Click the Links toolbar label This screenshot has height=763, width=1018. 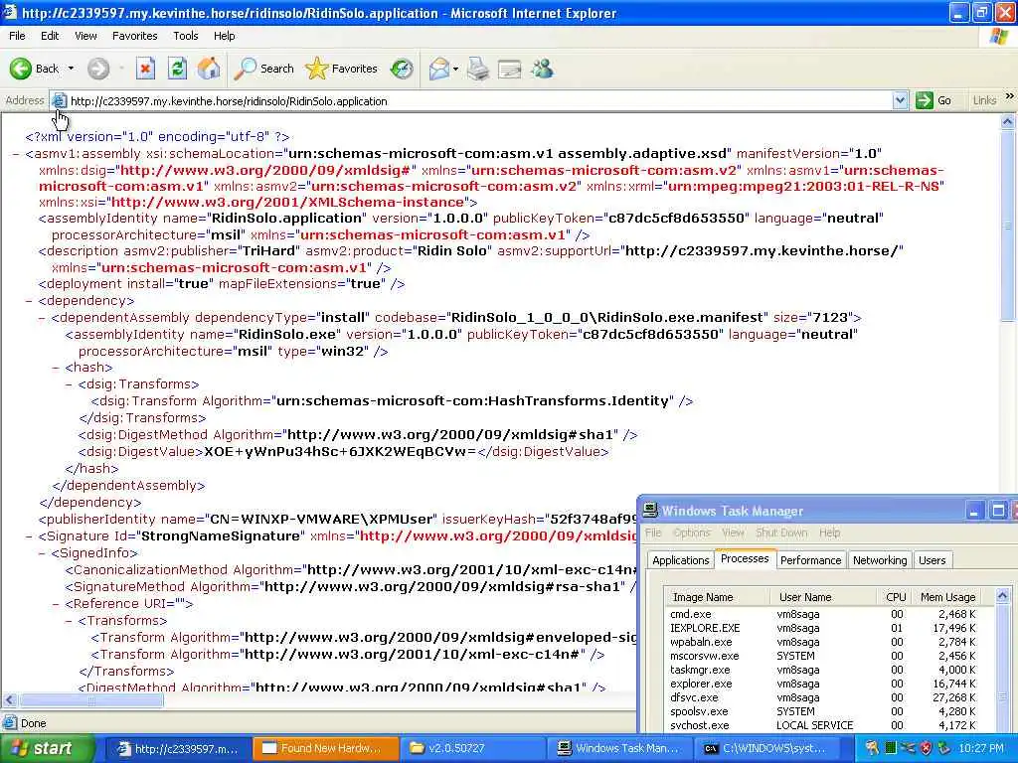pyautogui.click(x=984, y=100)
